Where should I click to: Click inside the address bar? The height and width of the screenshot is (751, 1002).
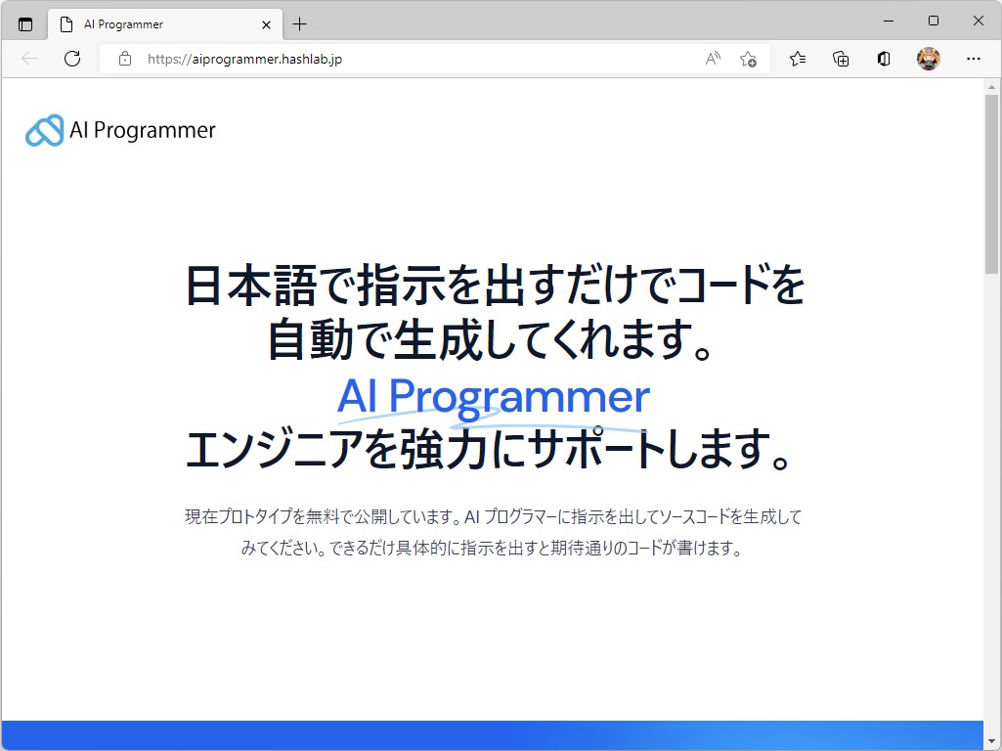tap(391, 59)
